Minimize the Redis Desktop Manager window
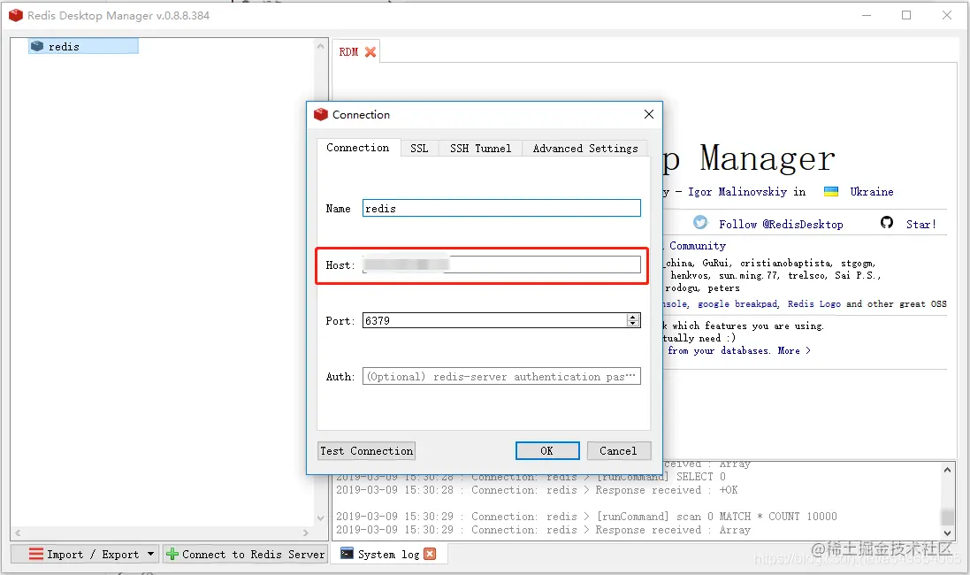The width and height of the screenshot is (970, 575). click(866, 15)
